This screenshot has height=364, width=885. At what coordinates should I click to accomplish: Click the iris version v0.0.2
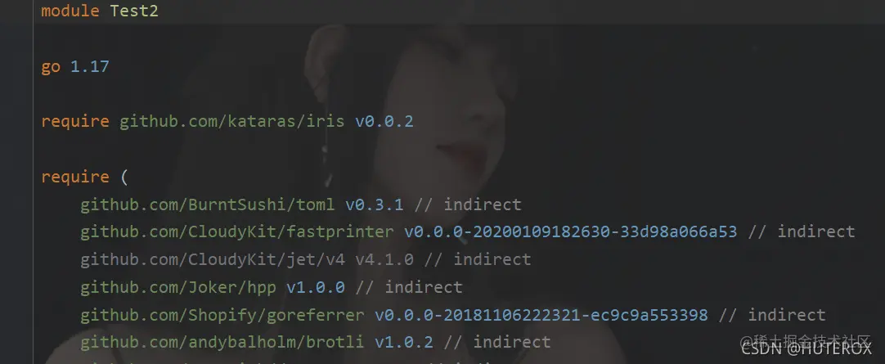point(384,121)
